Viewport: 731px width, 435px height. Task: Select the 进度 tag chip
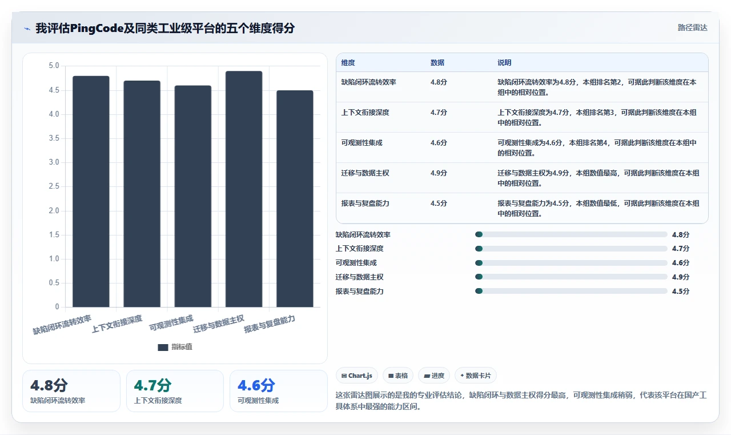(434, 376)
